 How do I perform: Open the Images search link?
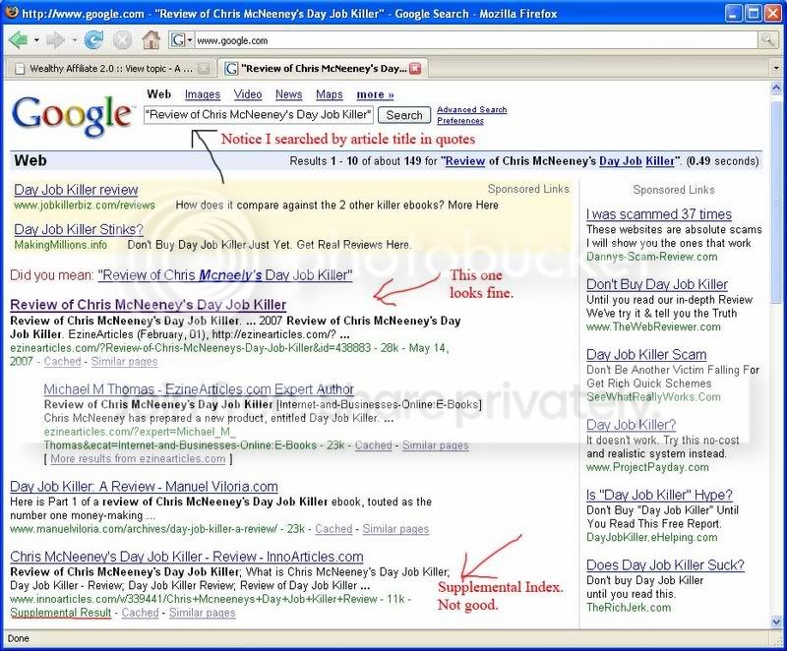click(203, 94)
